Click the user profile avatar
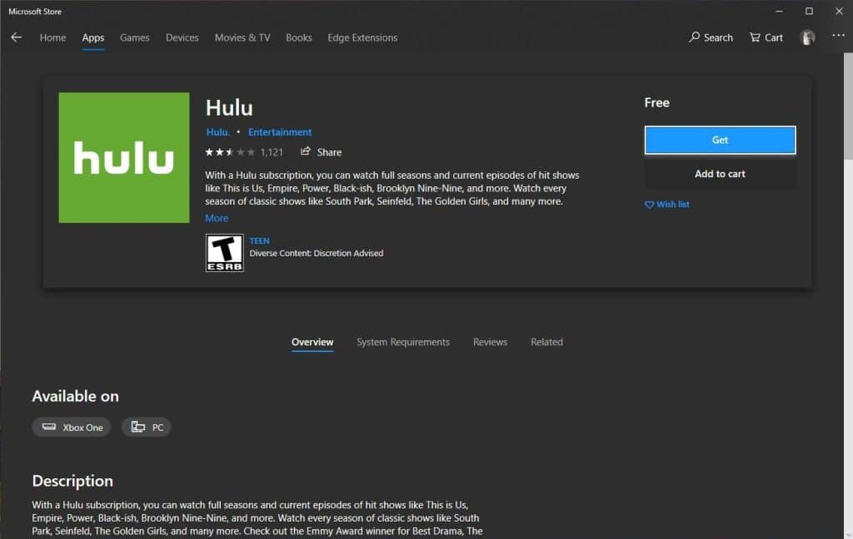The height and width of the screenshot is (539, 853). 807,37
